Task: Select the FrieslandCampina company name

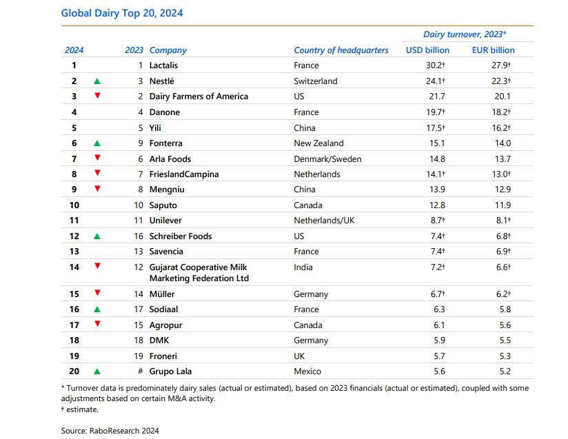Action: pyautogui.click(x=183, y=174)
